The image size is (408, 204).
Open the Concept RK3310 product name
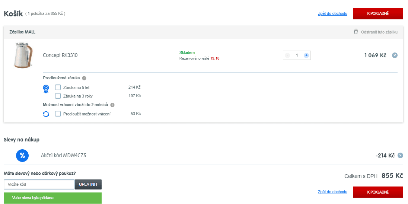point(60,55)
